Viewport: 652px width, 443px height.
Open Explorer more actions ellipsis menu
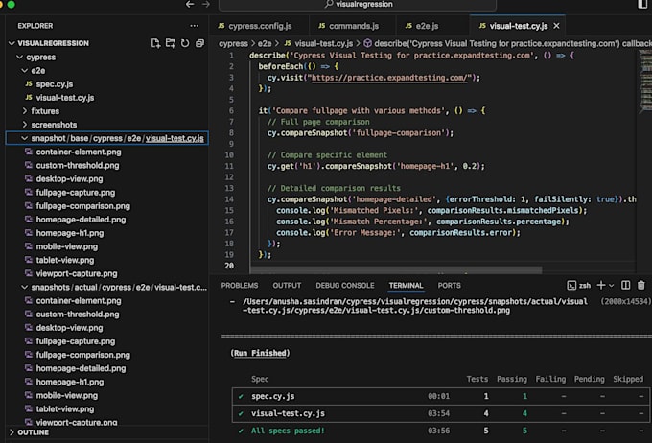click(195, 26)
